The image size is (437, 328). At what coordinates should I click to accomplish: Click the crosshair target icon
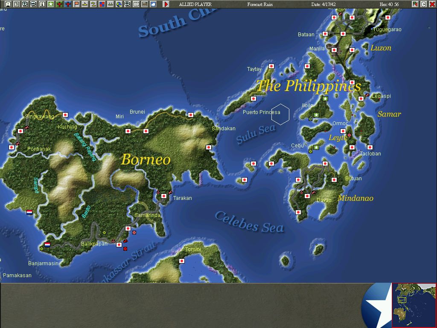pyautogui.click(x=127, y=4)
